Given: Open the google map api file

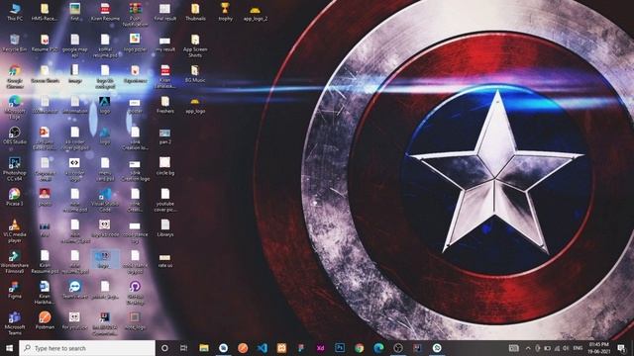Looking at the screenshot, I should click(75, 46).
